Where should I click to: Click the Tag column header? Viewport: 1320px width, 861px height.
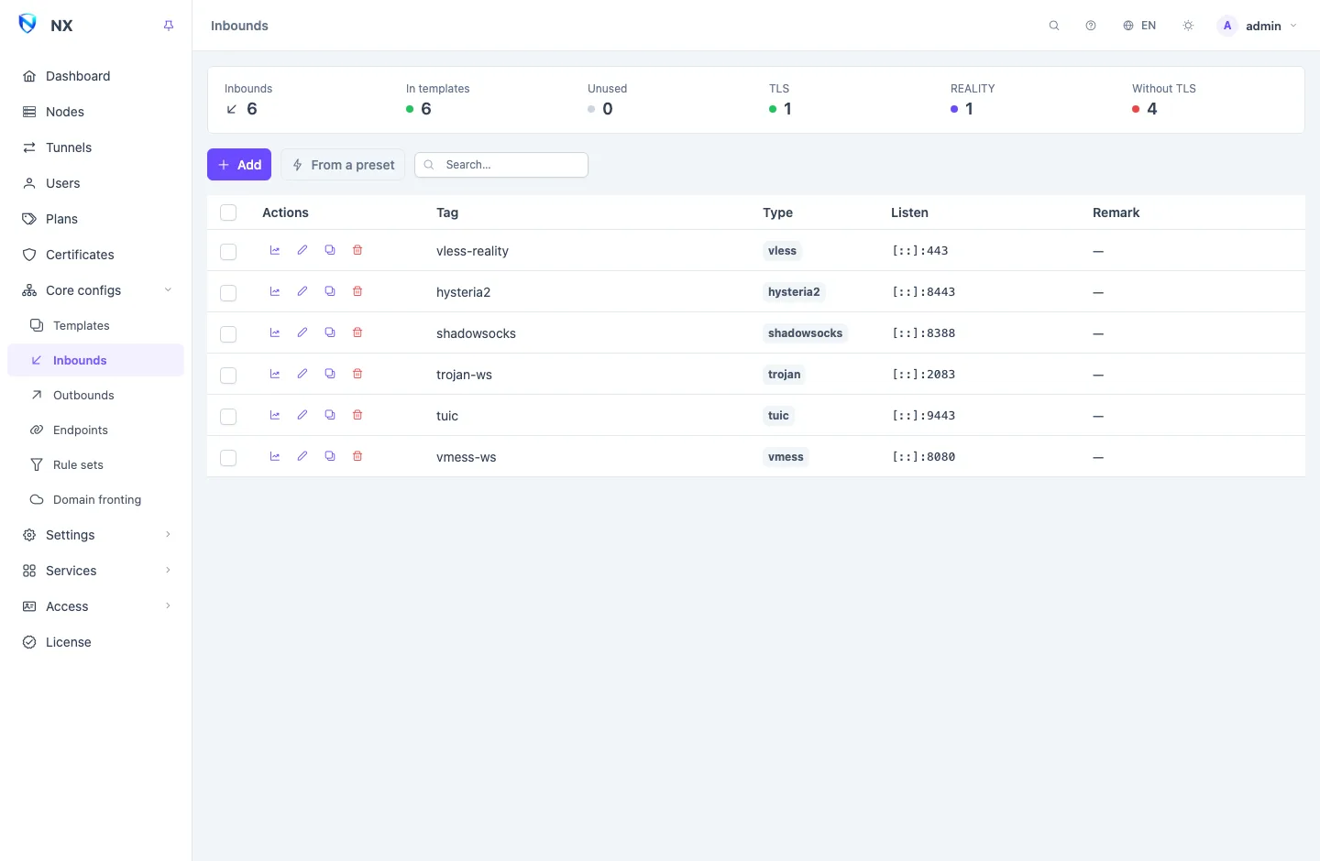point(447,213)
